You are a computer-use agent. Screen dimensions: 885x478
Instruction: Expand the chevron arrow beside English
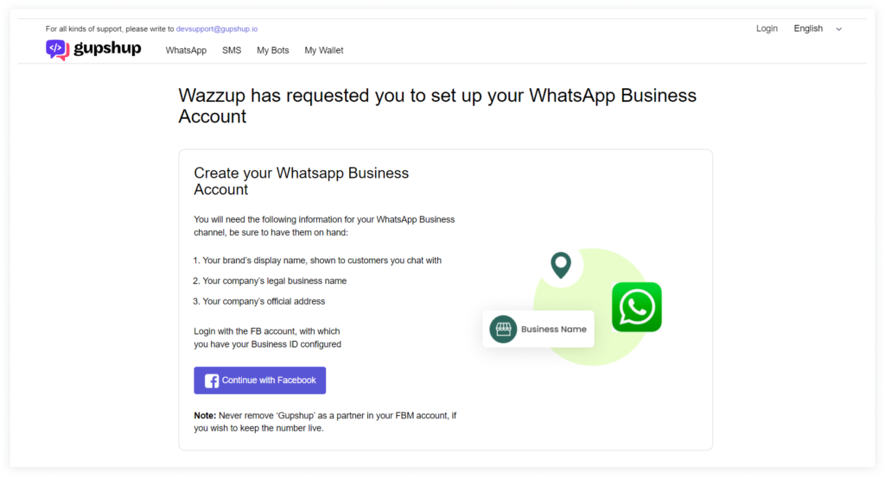[x=838, y=29]
